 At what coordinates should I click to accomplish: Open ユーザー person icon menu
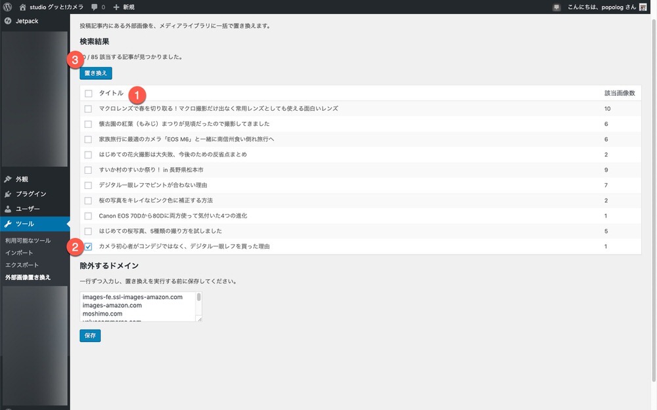(x=8, y=209)
